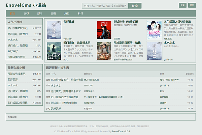Open the 名门暖婚之权爷追妻攻略 cover image
The height and width of the screenshot is (135, 202).
point(154,30)
